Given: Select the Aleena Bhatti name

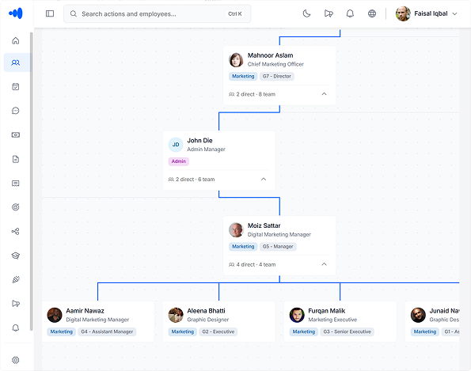Looking at the screenshot, I should (x=206, y=311).
